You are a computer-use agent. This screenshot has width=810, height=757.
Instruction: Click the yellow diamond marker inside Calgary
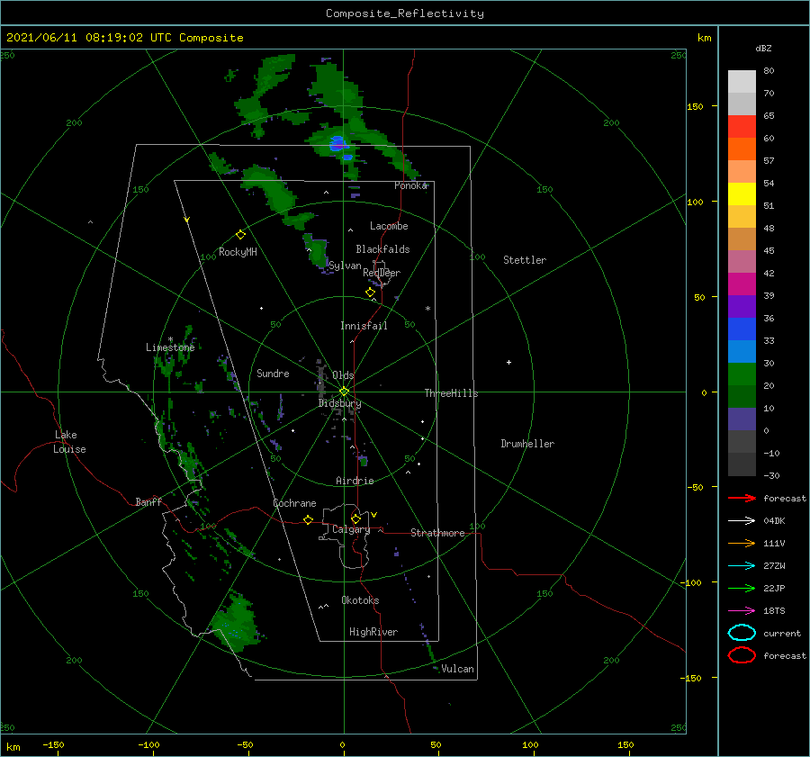[x=355, y=518]
